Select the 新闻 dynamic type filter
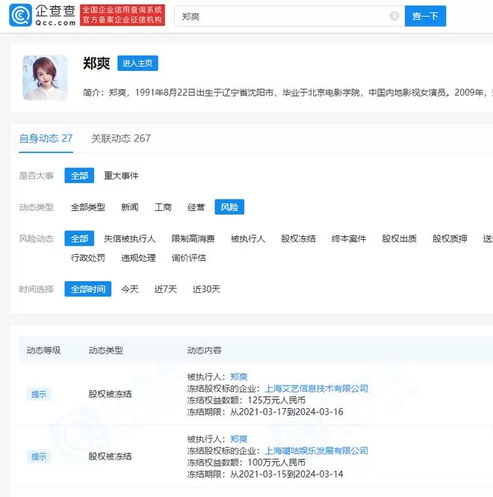 (x=129, y=207)
